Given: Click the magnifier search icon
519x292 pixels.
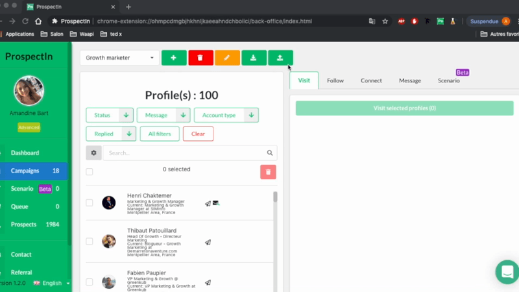Looking at the screenshot, I should click(x=270, y=153).
